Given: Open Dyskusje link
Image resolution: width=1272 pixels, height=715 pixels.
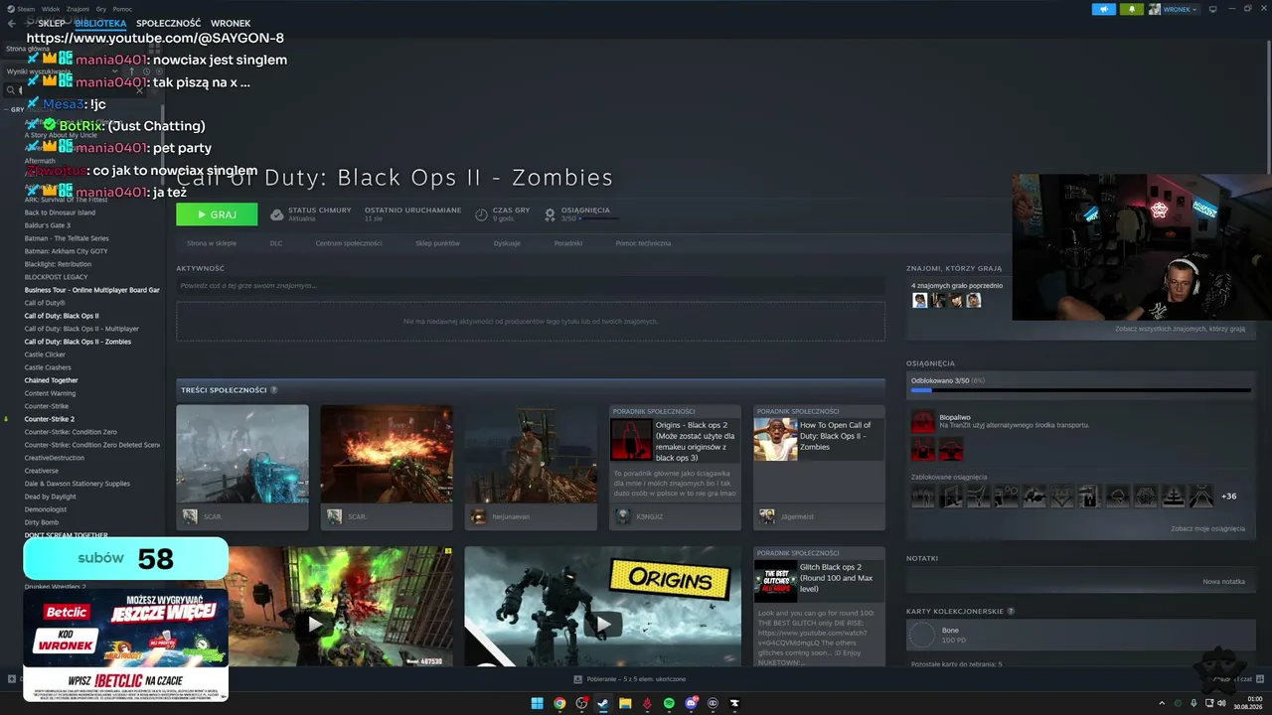Looking at the screenshot, I should tap(507, 243).
